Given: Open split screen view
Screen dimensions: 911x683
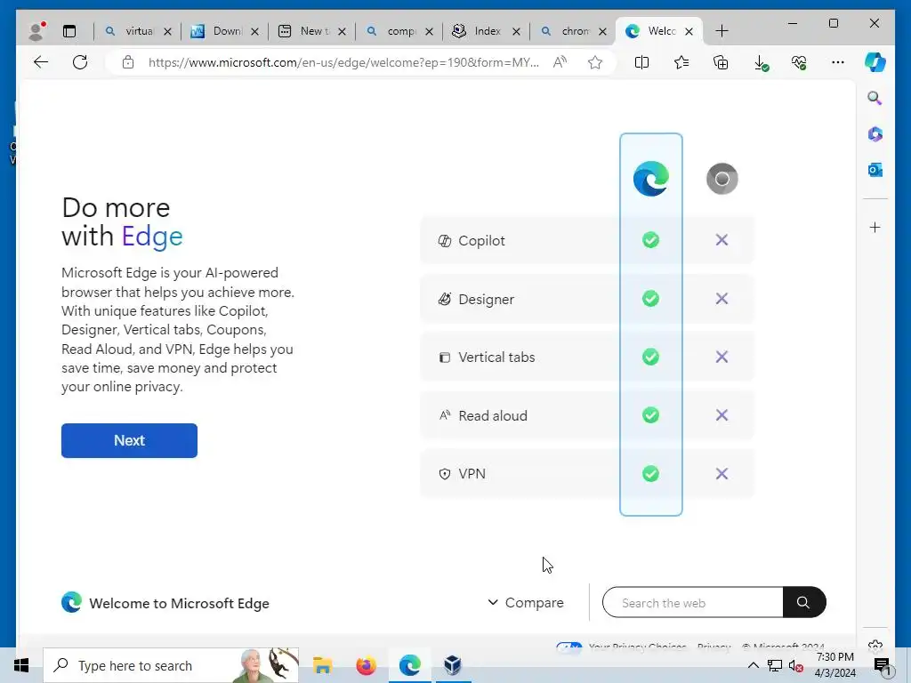Looking at the screenshot, I should [x=641, y=62].
